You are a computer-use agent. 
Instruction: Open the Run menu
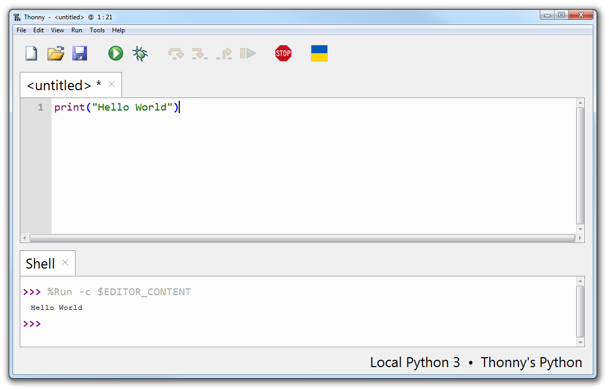click(77, 30)
